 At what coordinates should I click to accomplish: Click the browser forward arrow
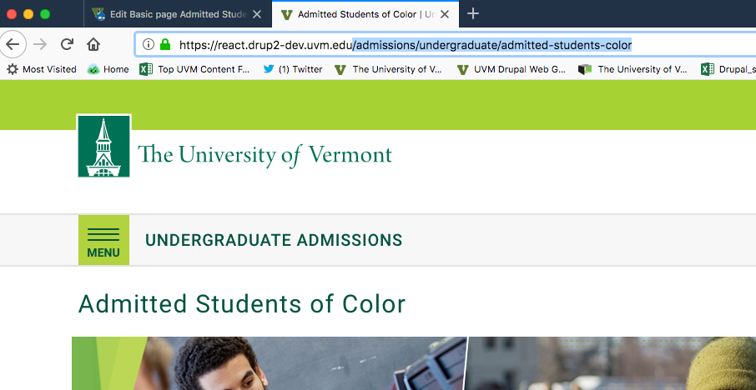tap(41, 45)
